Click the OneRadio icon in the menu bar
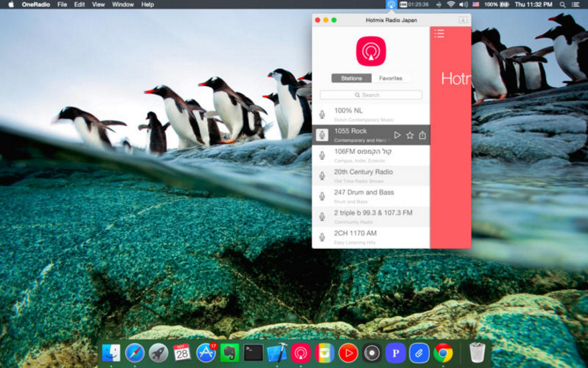588x368 pixels. (x=391, y=5)
